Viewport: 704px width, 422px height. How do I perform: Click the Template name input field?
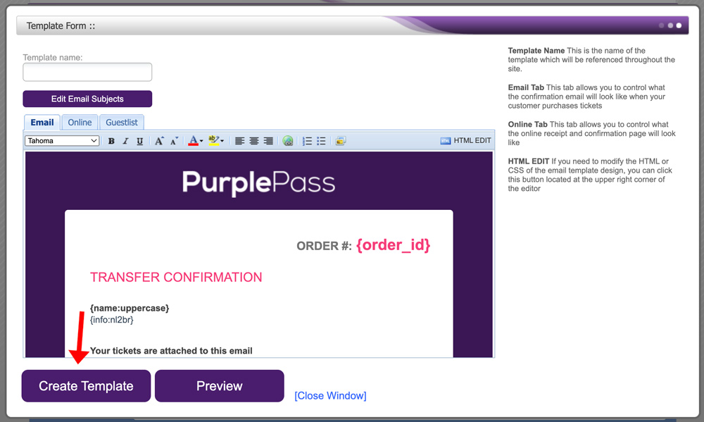click(x=87, y=72)
